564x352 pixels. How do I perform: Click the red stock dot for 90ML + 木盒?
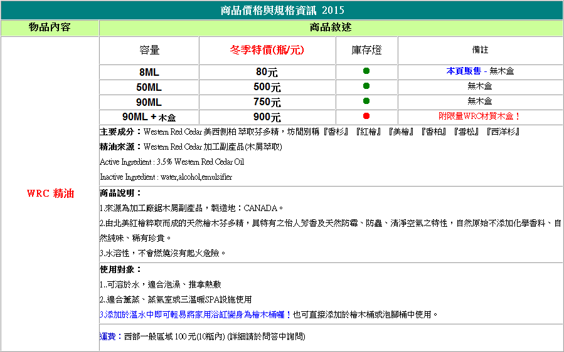[366, 116]
